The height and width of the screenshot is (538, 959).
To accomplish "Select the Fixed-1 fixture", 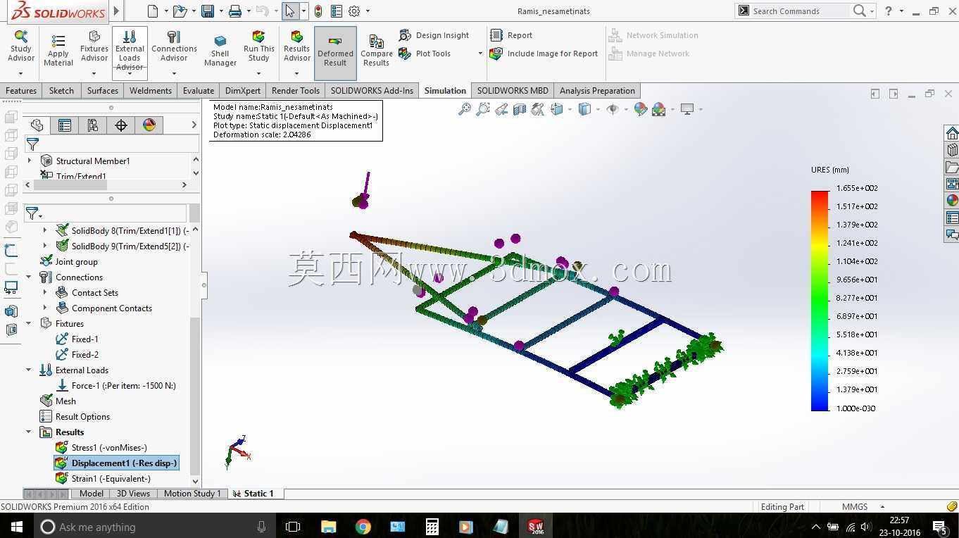I will point(77,339).
